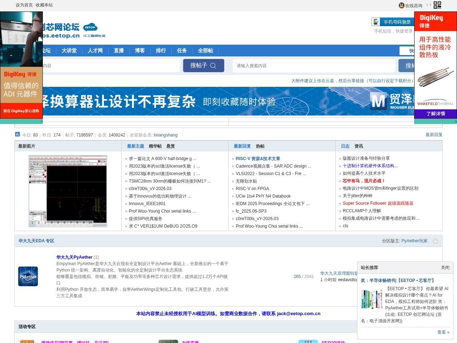
Task: Click the notice 大附件建议上传在云盘
Action: [x=352, y=81]
